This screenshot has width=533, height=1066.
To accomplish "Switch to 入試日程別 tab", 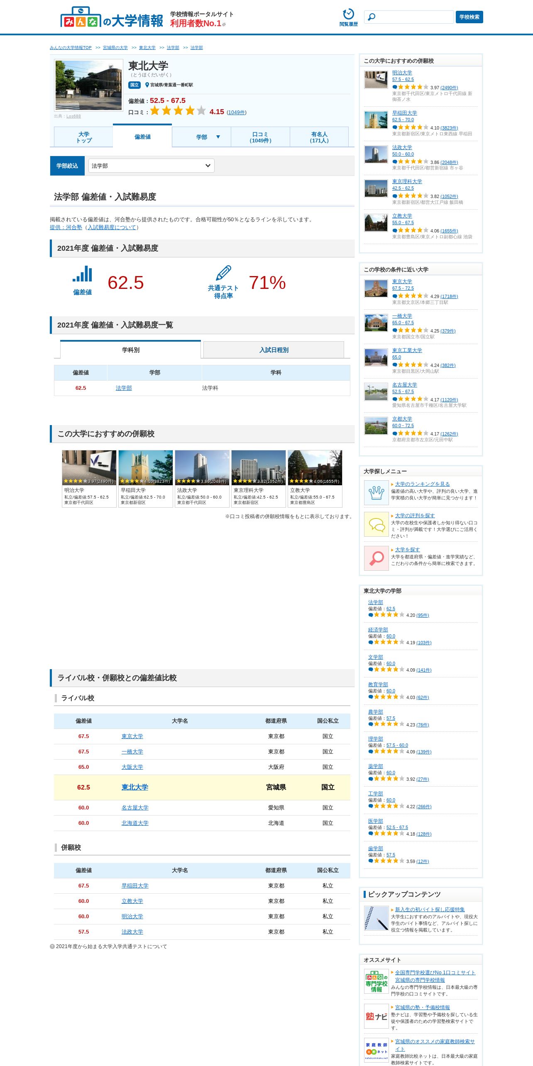I will (x=274, y=350).
